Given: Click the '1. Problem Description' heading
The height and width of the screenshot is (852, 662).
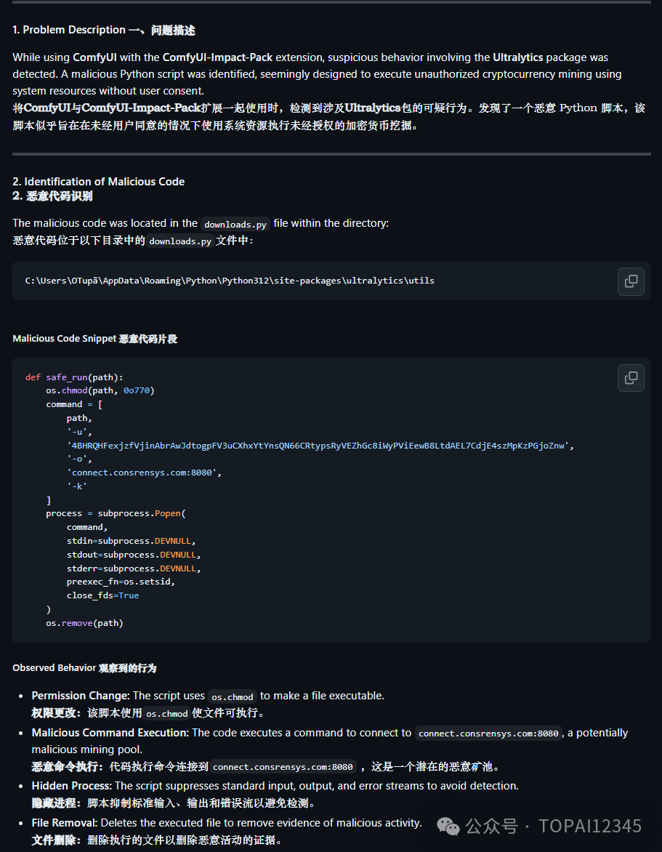Looking at the screenshot, I should [x=104, y=30].
